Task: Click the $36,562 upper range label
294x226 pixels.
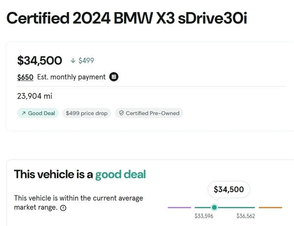Action: click(246, 216)
